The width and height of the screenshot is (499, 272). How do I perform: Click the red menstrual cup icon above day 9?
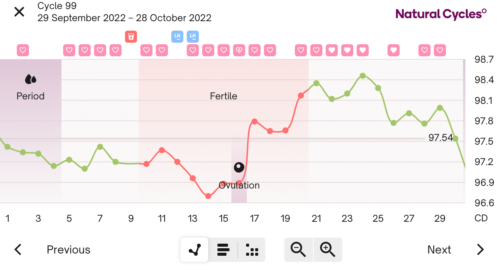[x=131, y=36]
